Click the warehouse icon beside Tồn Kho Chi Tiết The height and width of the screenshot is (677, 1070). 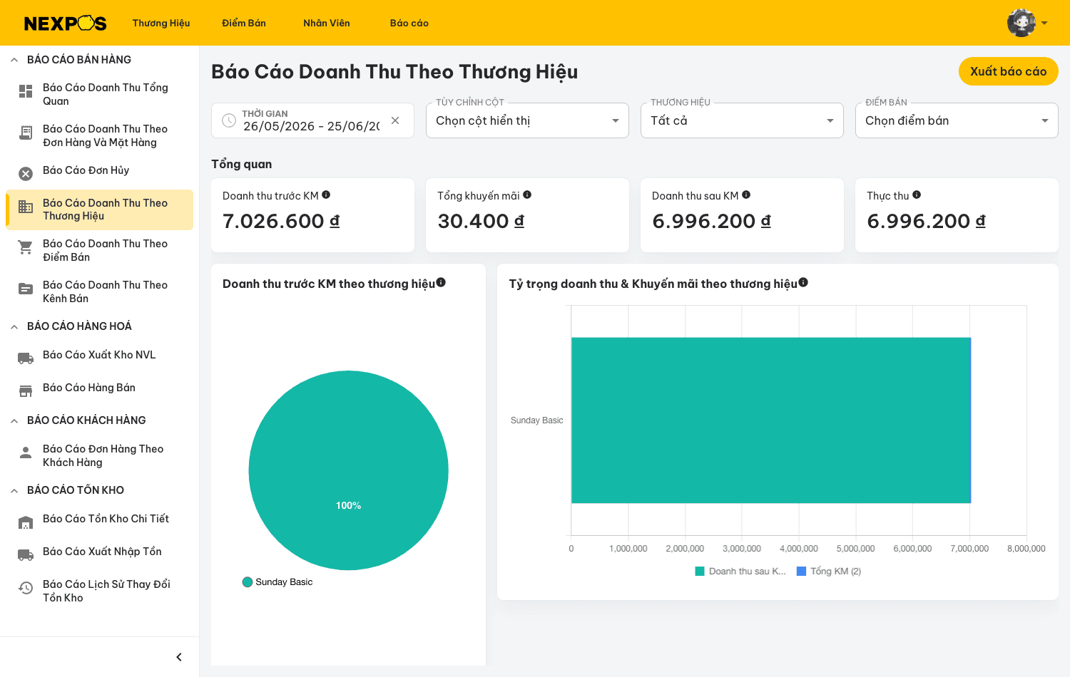click(26, 522)
